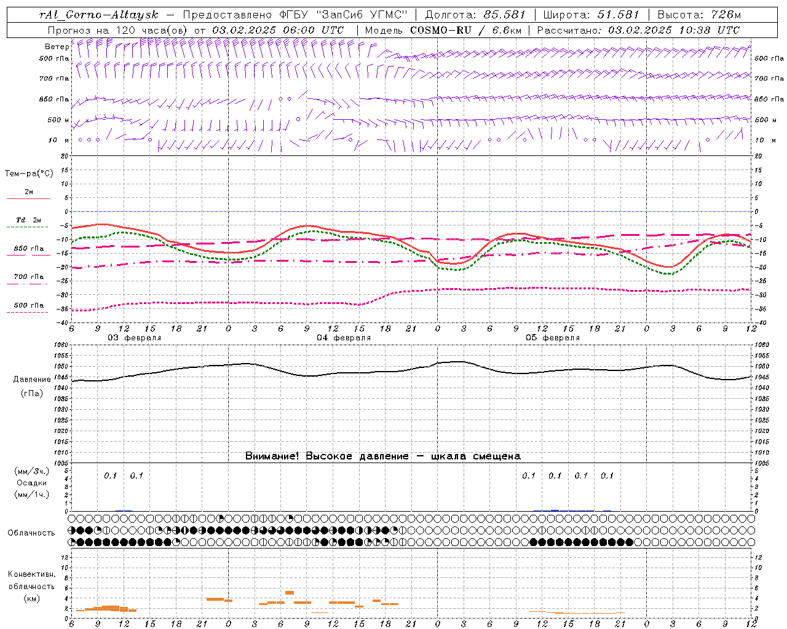Select forecast start time '03.02.2025 06:00 UTC'
Image resolution: width=787 pixels, height=629 pixels.
point(278,30)
